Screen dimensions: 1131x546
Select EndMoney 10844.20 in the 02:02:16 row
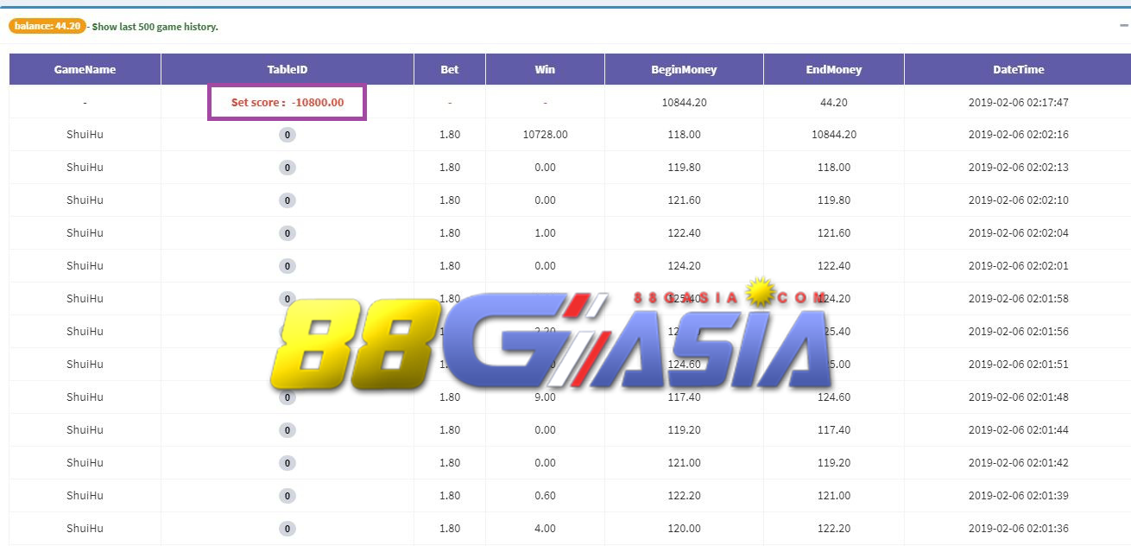point(834,135)
